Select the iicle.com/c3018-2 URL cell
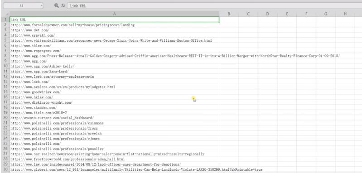 click(x=114, y=113)
